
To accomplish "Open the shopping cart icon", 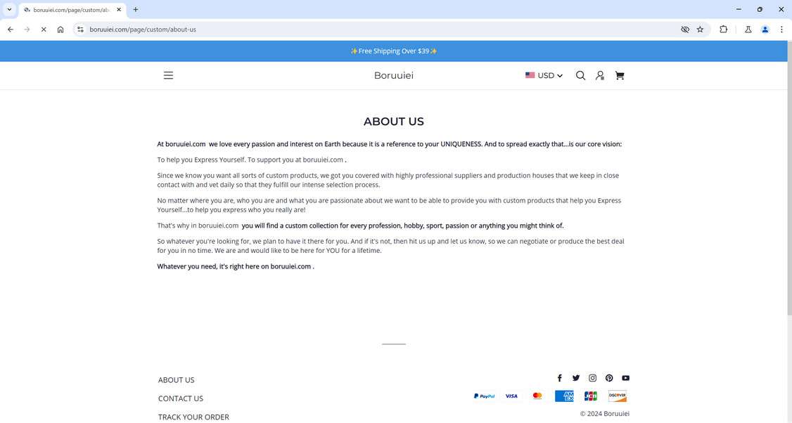I will tap(619, 75).
